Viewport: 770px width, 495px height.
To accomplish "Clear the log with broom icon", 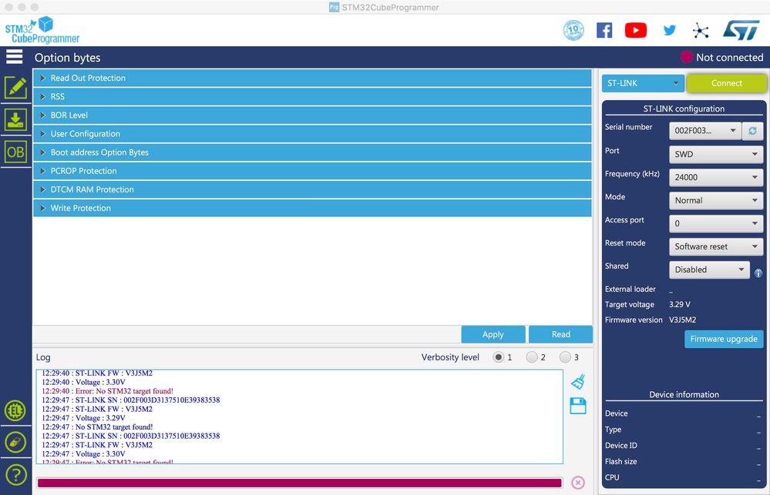I will pos(578,381).
